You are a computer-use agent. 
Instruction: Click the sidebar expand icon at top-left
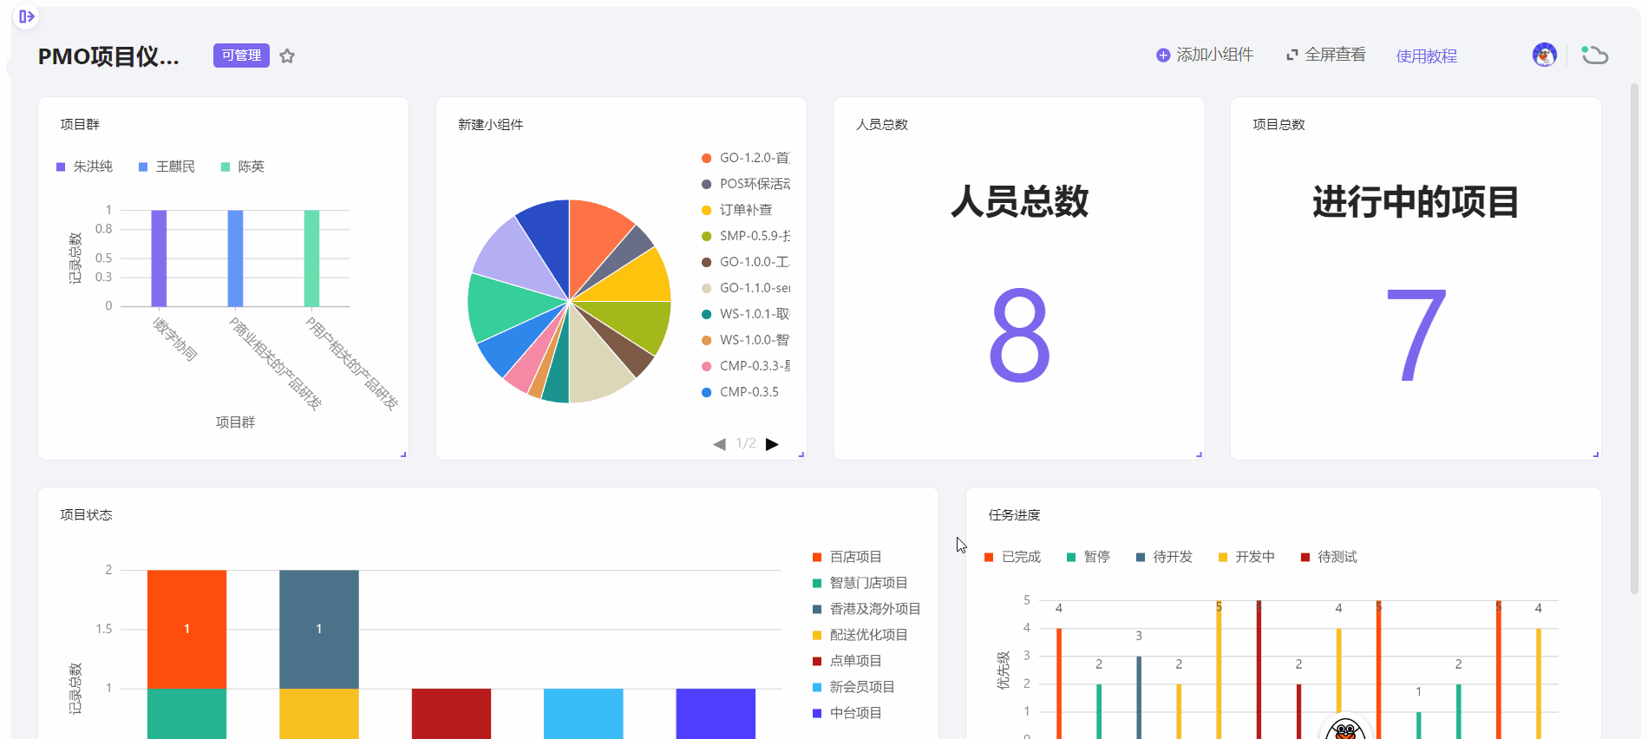click(27, 16)
